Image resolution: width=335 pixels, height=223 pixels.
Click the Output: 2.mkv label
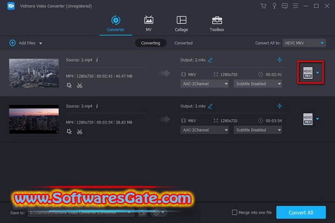[x=193, y=60]
